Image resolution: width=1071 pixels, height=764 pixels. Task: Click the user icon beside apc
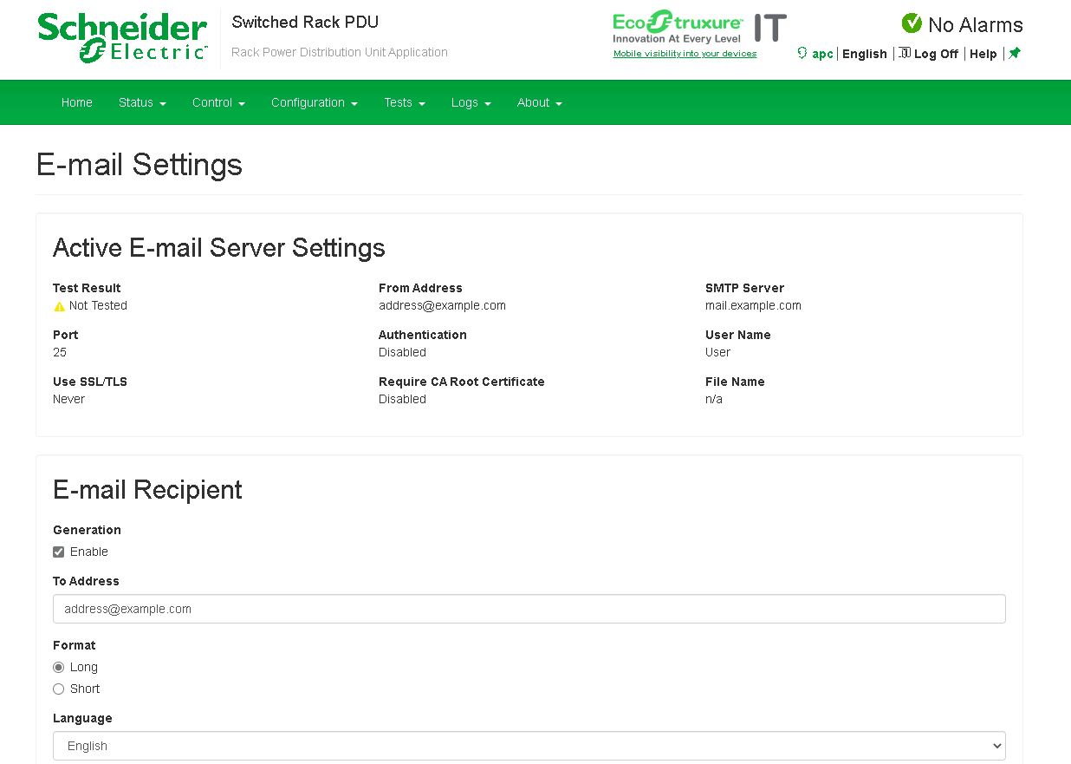click(x=802, y=53)
